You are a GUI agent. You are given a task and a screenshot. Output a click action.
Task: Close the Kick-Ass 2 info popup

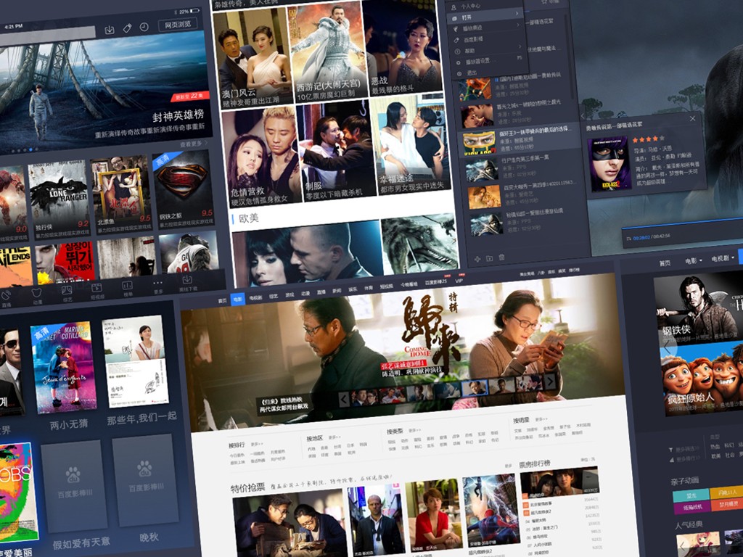[692, 118]
